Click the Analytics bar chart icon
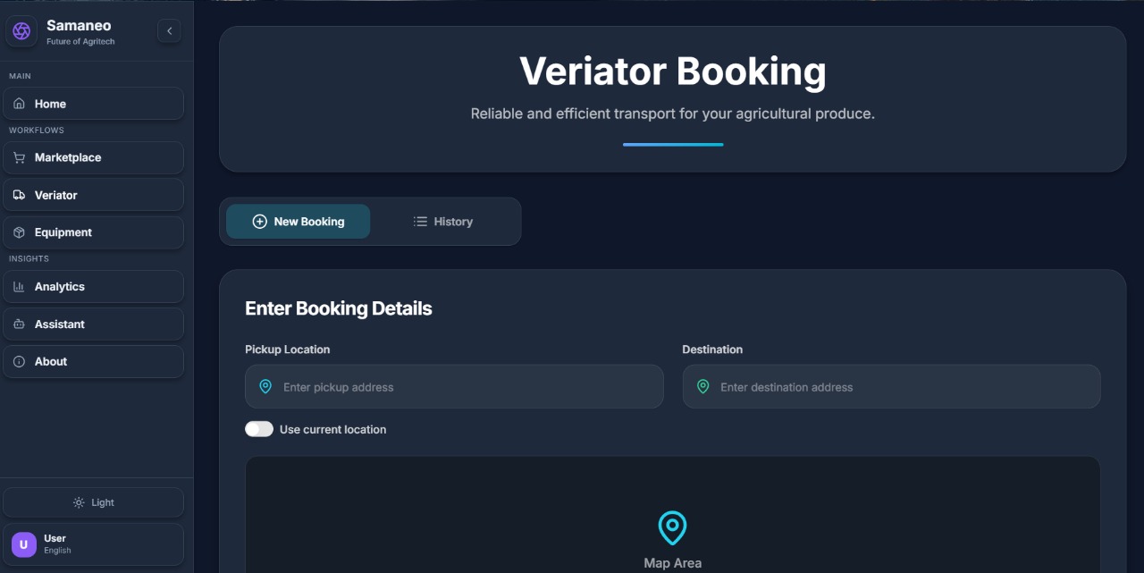Screen dimensions: 1144x573 (x=19, y=287)
